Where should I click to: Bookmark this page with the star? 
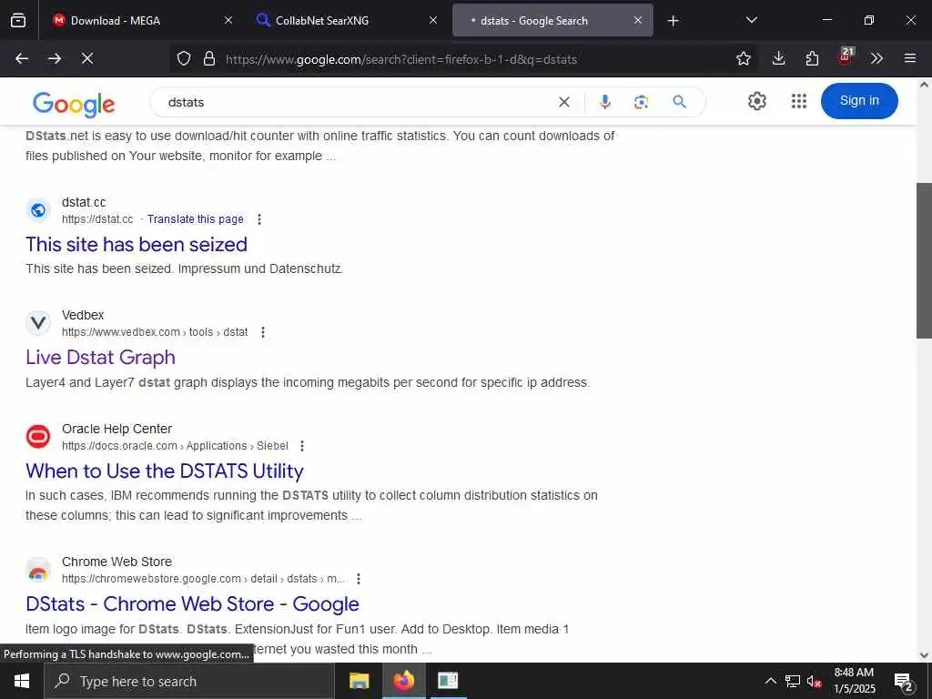(743, 58)
